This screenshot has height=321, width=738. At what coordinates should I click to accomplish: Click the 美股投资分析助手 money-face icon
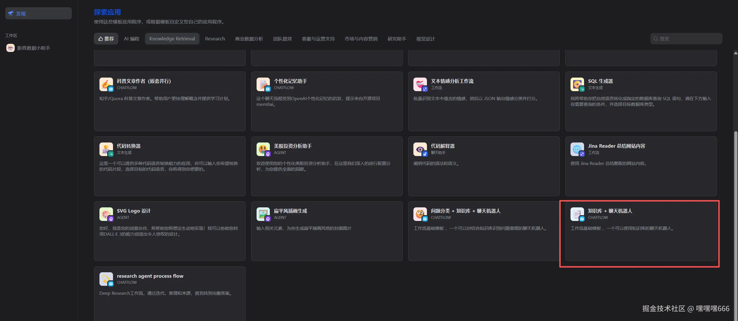tap(263, 149)
